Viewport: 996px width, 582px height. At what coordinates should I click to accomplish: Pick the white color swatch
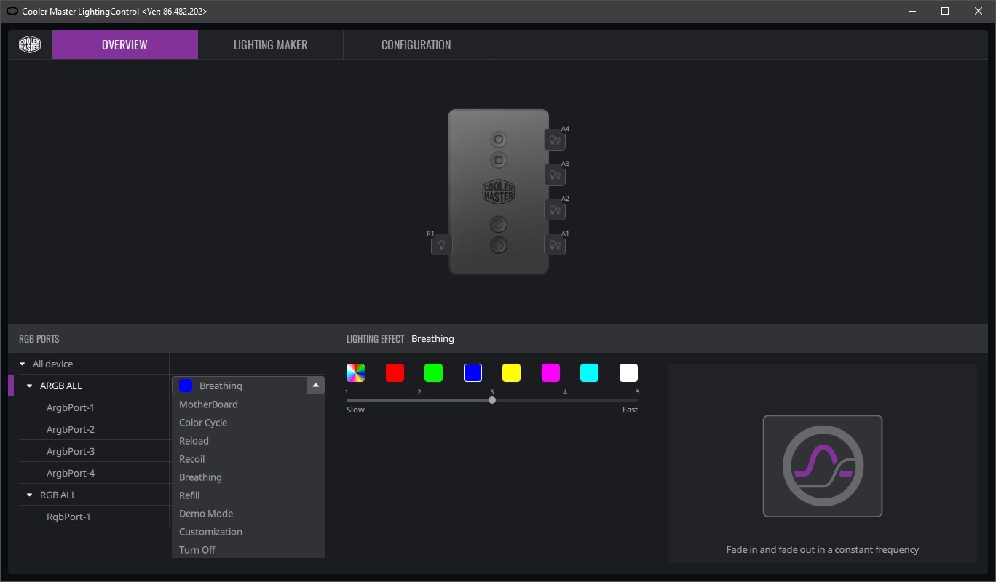coord(628,373)
